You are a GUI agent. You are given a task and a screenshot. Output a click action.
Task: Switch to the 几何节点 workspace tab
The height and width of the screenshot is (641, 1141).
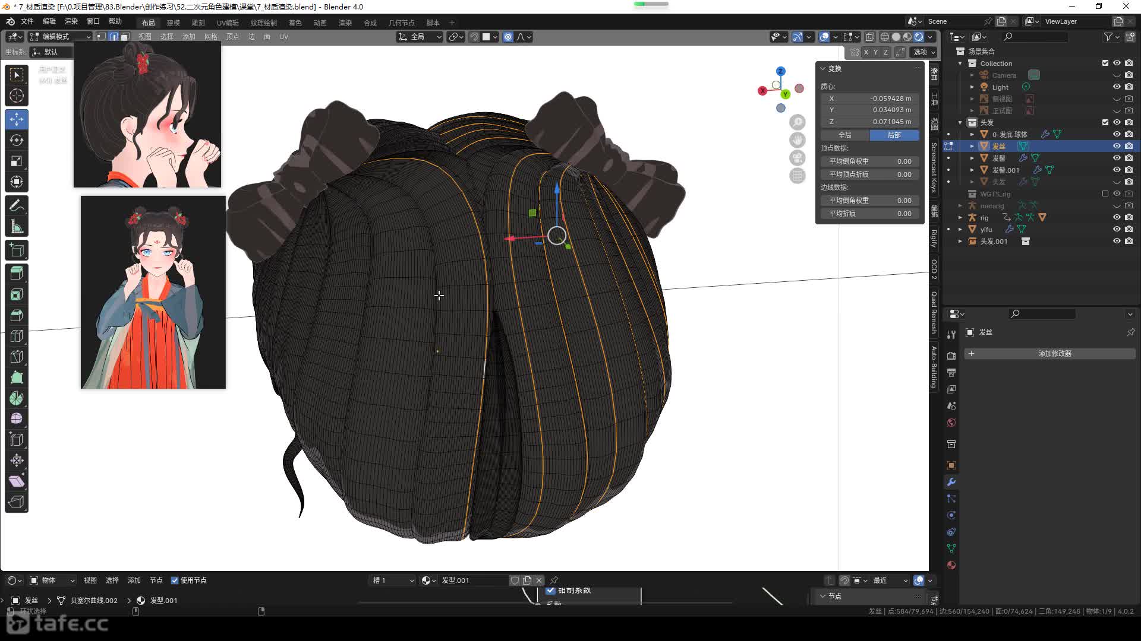402,23
